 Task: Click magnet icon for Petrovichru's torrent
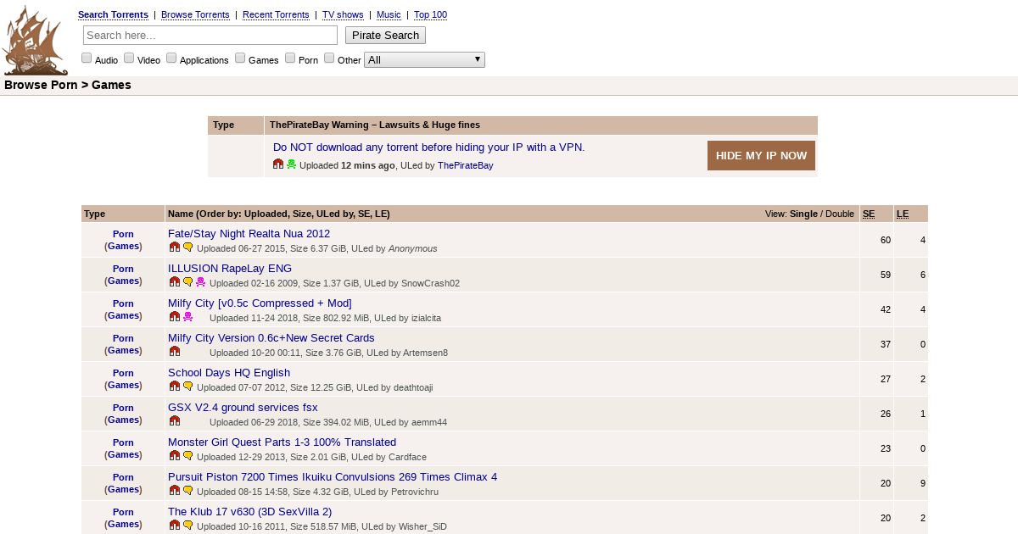(175, 490)
